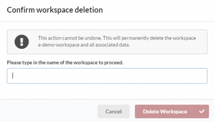
Task: Click the "Confirm workspace deletion" dialog title
Action: [x=55, y=10]
